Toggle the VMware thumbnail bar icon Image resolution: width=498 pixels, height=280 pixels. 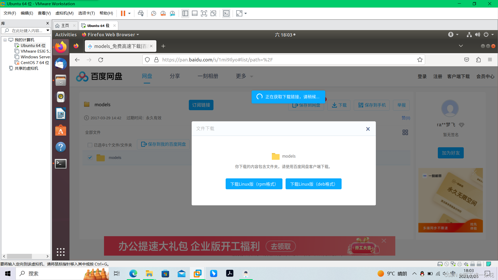195,13
